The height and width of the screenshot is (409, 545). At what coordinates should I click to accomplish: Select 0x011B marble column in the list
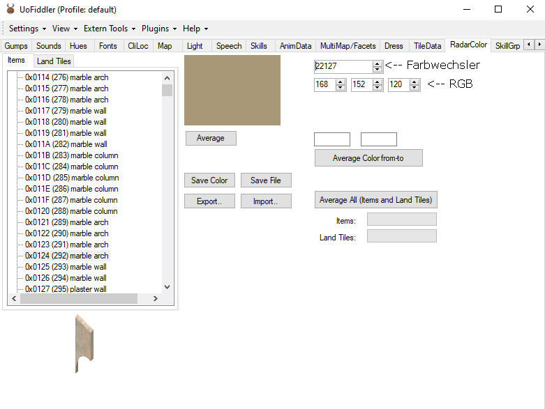(x=71, y=155)
